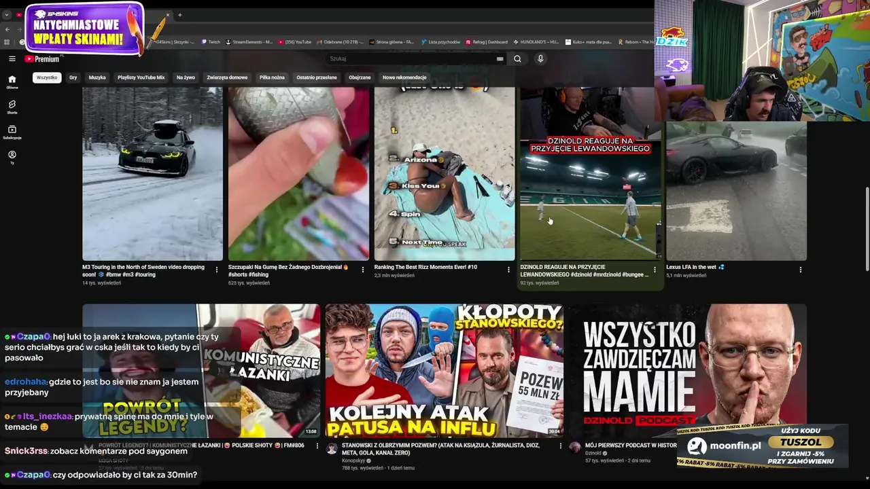Image resolution: width=870 pixels, height=489 pixels.
Task: Select Zwierzęta domowe chip
Action: pos(227,77)
